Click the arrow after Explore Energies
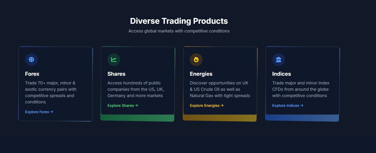The width and height of the screenshot is (376, 153). (222, 106)
